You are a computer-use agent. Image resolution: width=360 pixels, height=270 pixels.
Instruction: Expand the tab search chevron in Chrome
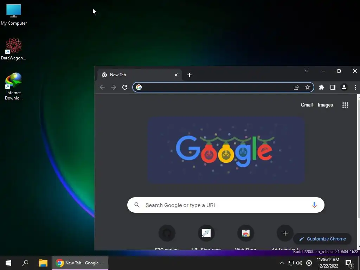pos(307,71)
